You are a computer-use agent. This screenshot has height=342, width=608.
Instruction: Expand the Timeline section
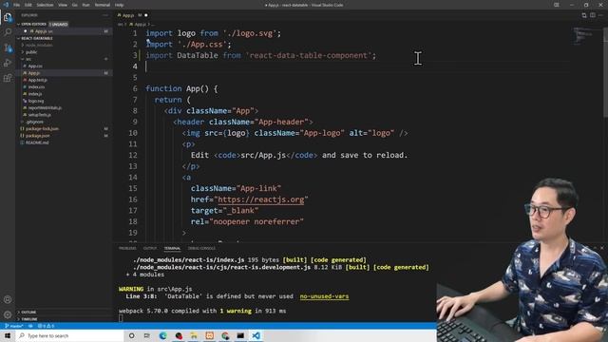(64, 319)
